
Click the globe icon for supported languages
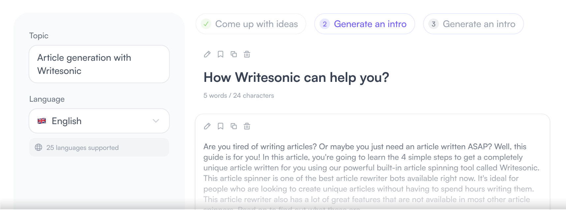(39, 147)
